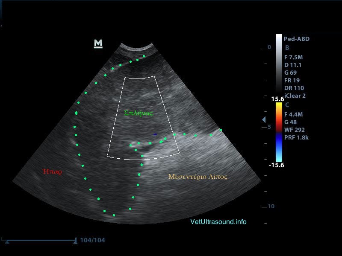This screenshot has width=342, height=256.
Task: Click the 104/104 frame counter
Action: point(92,240)
